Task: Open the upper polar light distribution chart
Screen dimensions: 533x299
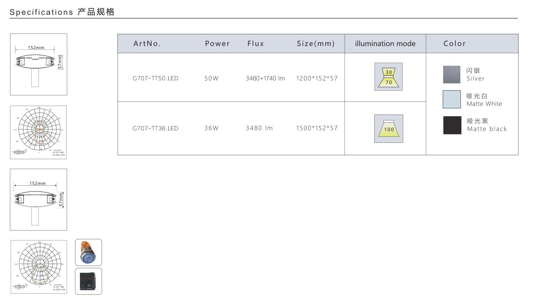Action: point(38,132)
